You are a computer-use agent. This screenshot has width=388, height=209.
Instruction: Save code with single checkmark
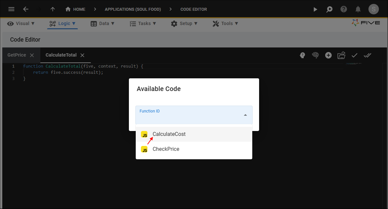click(x=354, y=55)
